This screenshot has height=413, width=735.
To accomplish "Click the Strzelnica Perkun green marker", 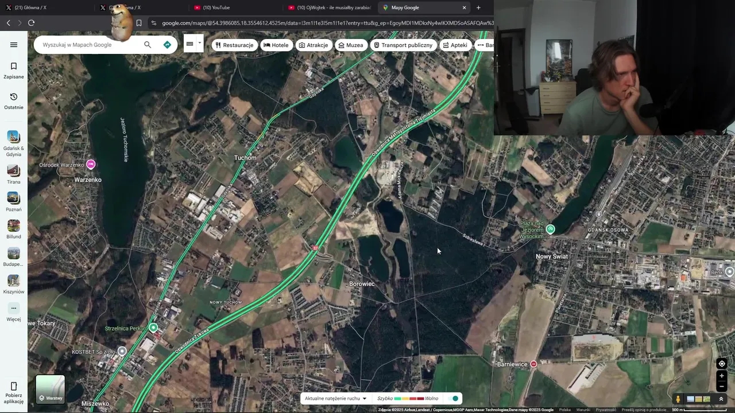I will point(153,328).
